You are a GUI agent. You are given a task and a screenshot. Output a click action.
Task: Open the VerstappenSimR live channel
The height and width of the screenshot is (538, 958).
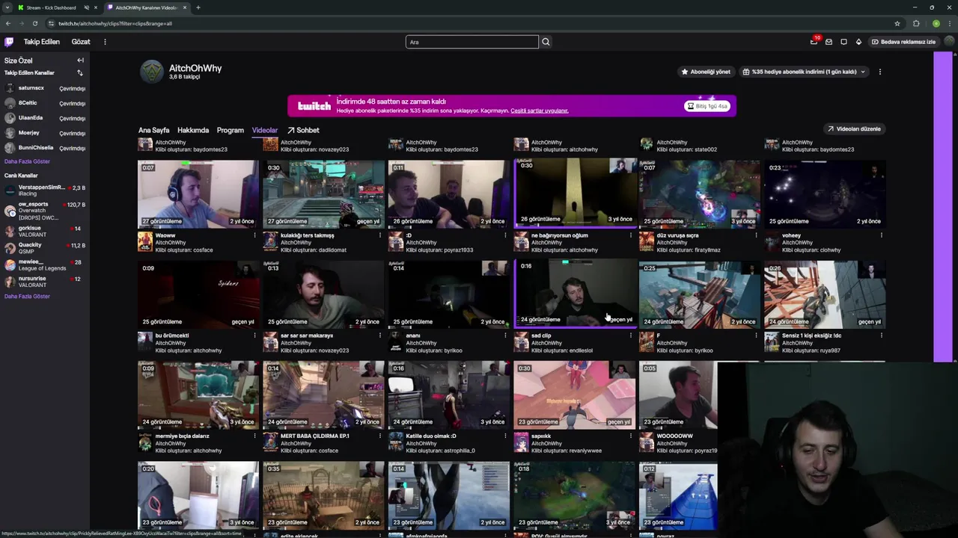pyautogui.click(x=45, y=190)
